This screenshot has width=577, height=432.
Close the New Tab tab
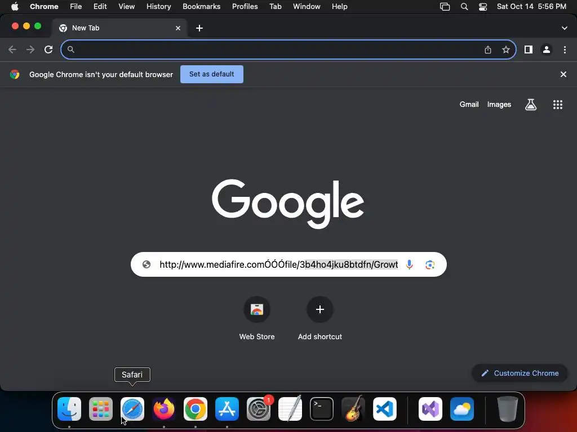[x=178, y=28]
